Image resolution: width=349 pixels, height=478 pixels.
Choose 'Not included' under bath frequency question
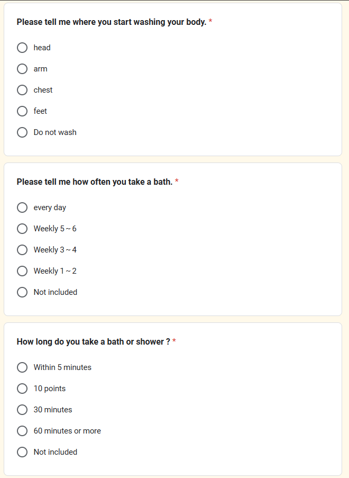(x=22, y=292)
